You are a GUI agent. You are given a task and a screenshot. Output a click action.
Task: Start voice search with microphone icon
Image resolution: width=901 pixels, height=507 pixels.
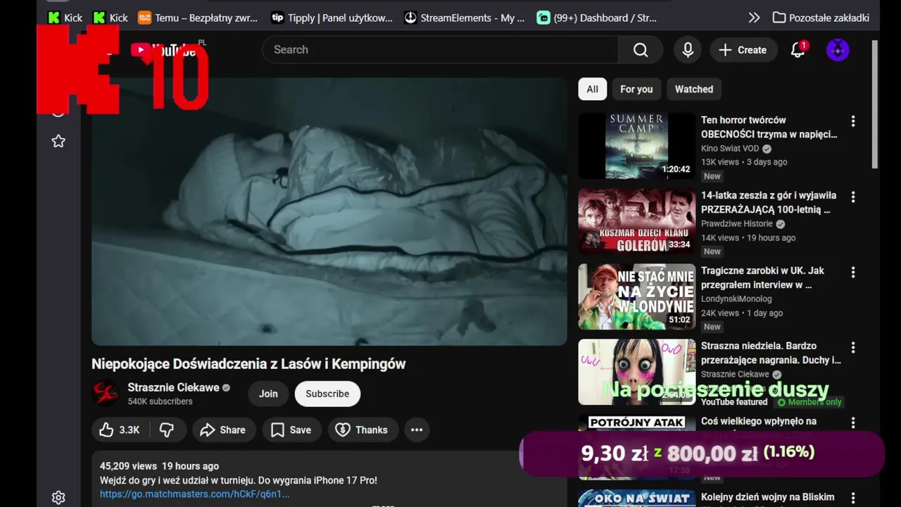click(x=688, y=50)
